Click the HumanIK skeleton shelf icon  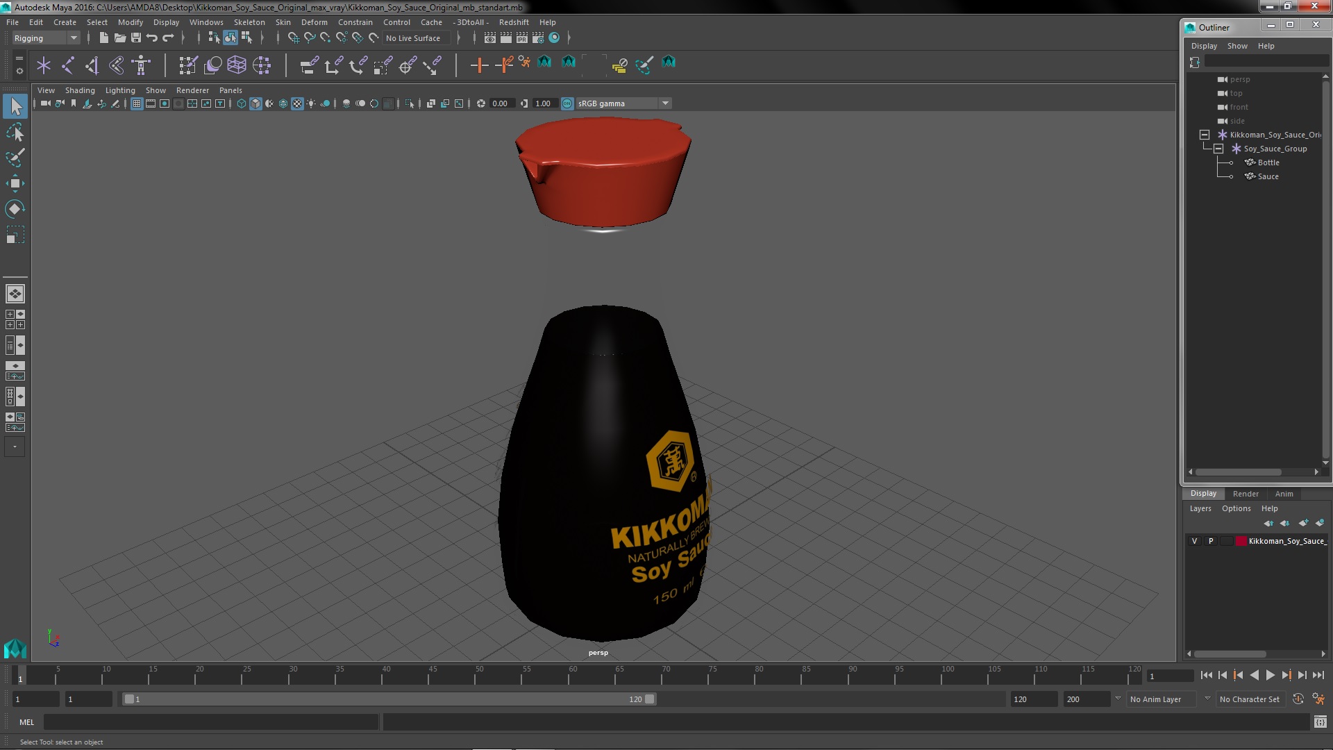coord(141,65)
